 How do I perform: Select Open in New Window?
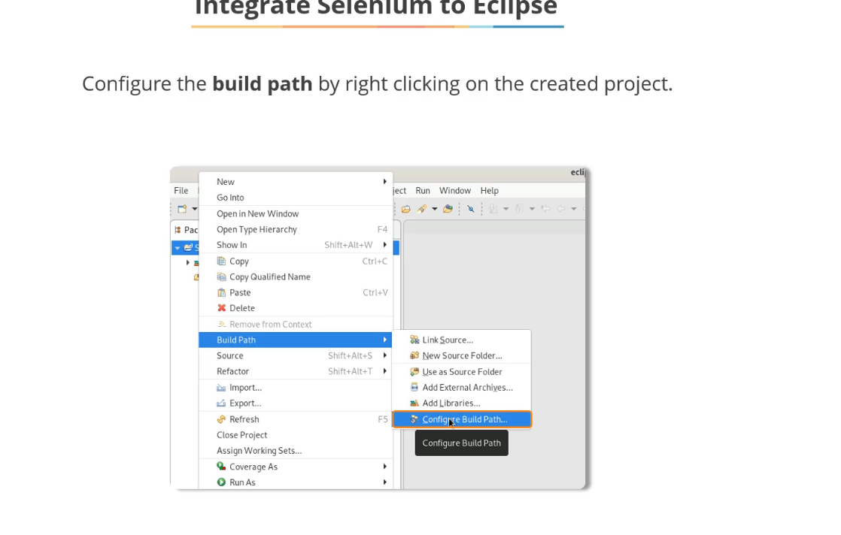click(296, 213)
